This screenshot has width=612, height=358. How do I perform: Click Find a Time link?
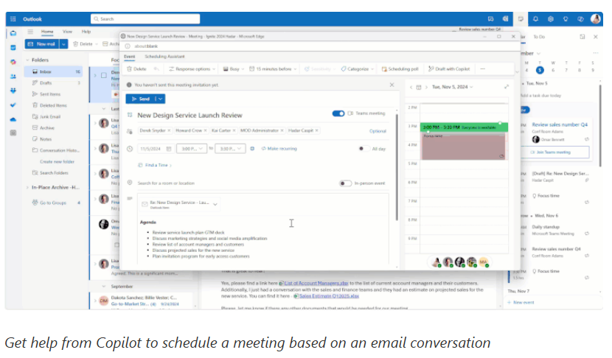[x=155, y=165]
